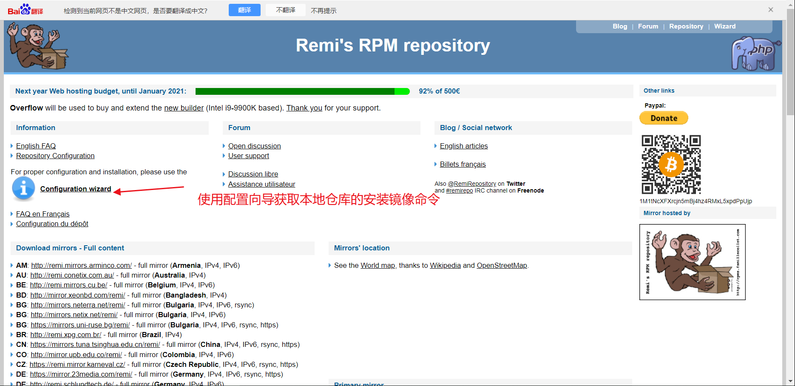Screen dimensions: 795x386
Task: Open the Wikipedia link
Action: pyautogui.click(x=445, y=265)
